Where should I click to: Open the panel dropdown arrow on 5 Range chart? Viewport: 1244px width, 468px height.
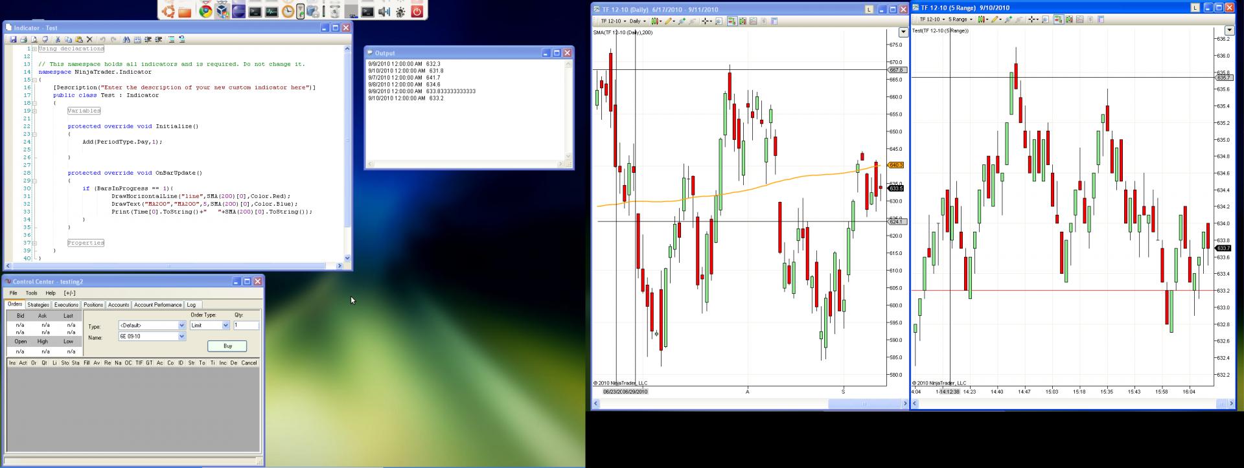point(1230,30)
